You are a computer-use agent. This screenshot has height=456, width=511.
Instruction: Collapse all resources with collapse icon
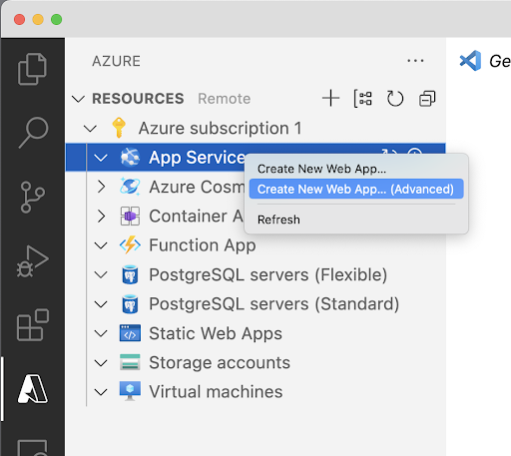427,99
